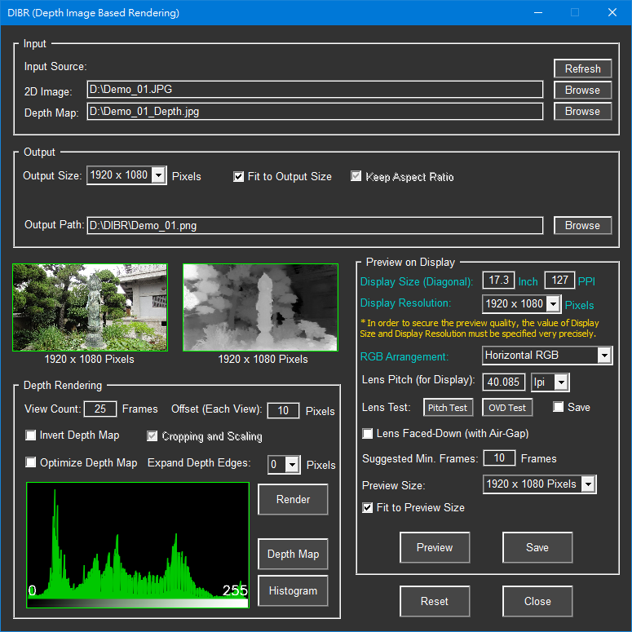Click the Histogram button
This screenshot has height=632, width=632.
pyautogui.click(x=293, y=590)
